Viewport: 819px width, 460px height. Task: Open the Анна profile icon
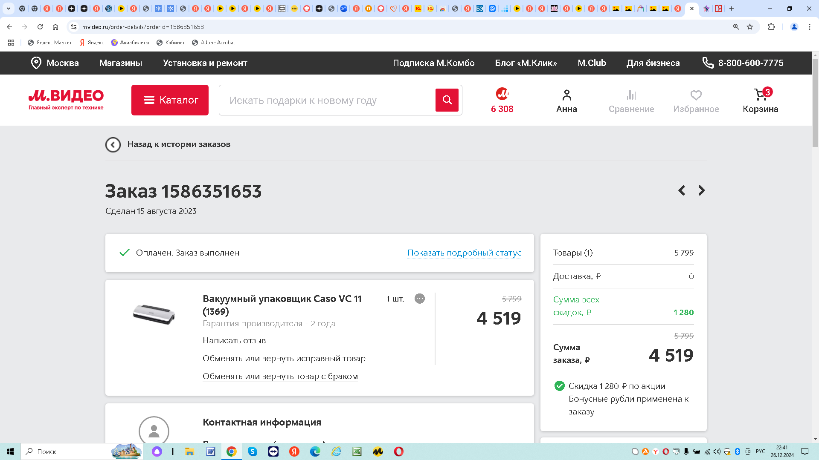[566, 101]
